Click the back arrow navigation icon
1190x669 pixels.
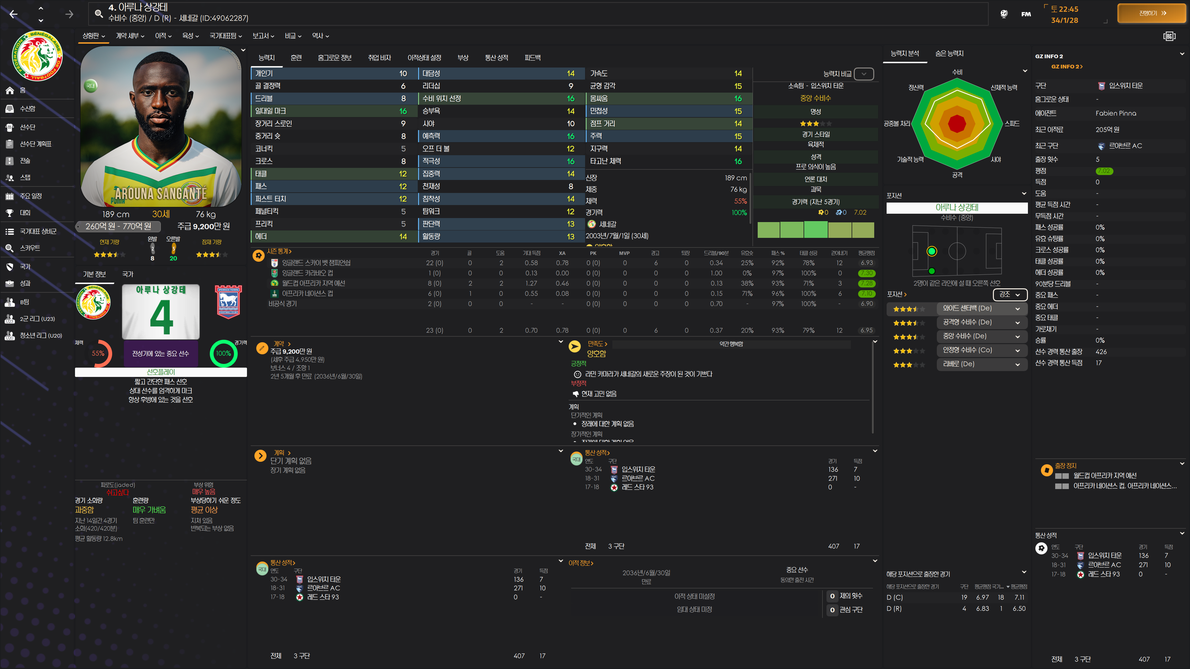coord(13,14)
